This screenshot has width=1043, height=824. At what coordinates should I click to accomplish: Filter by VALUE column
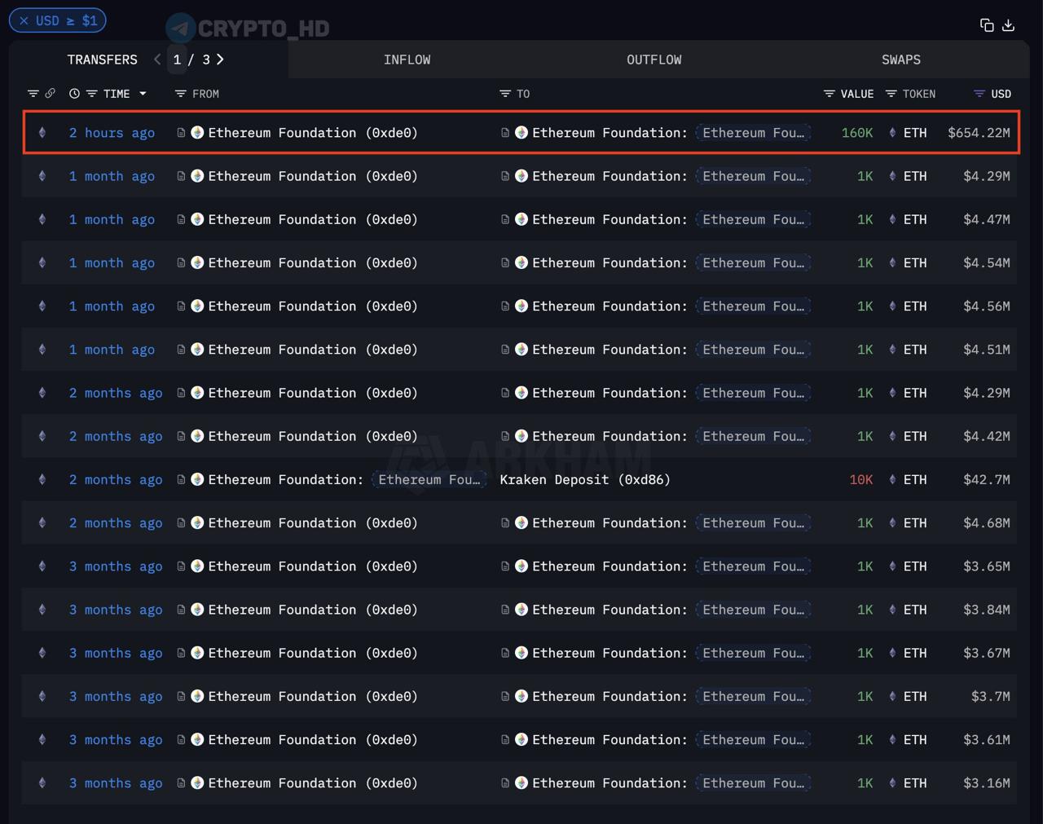pyautogui.click(x=830, y=95)
